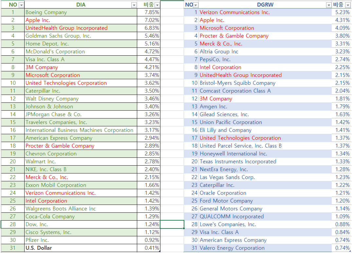Select the Las Vegas Sands Corp. cell
The width and height of the screenshot is (352, 253).
(265, 177)
